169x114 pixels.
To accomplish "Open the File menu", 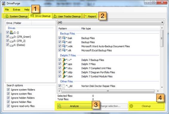I will click(x=7, y=10).
